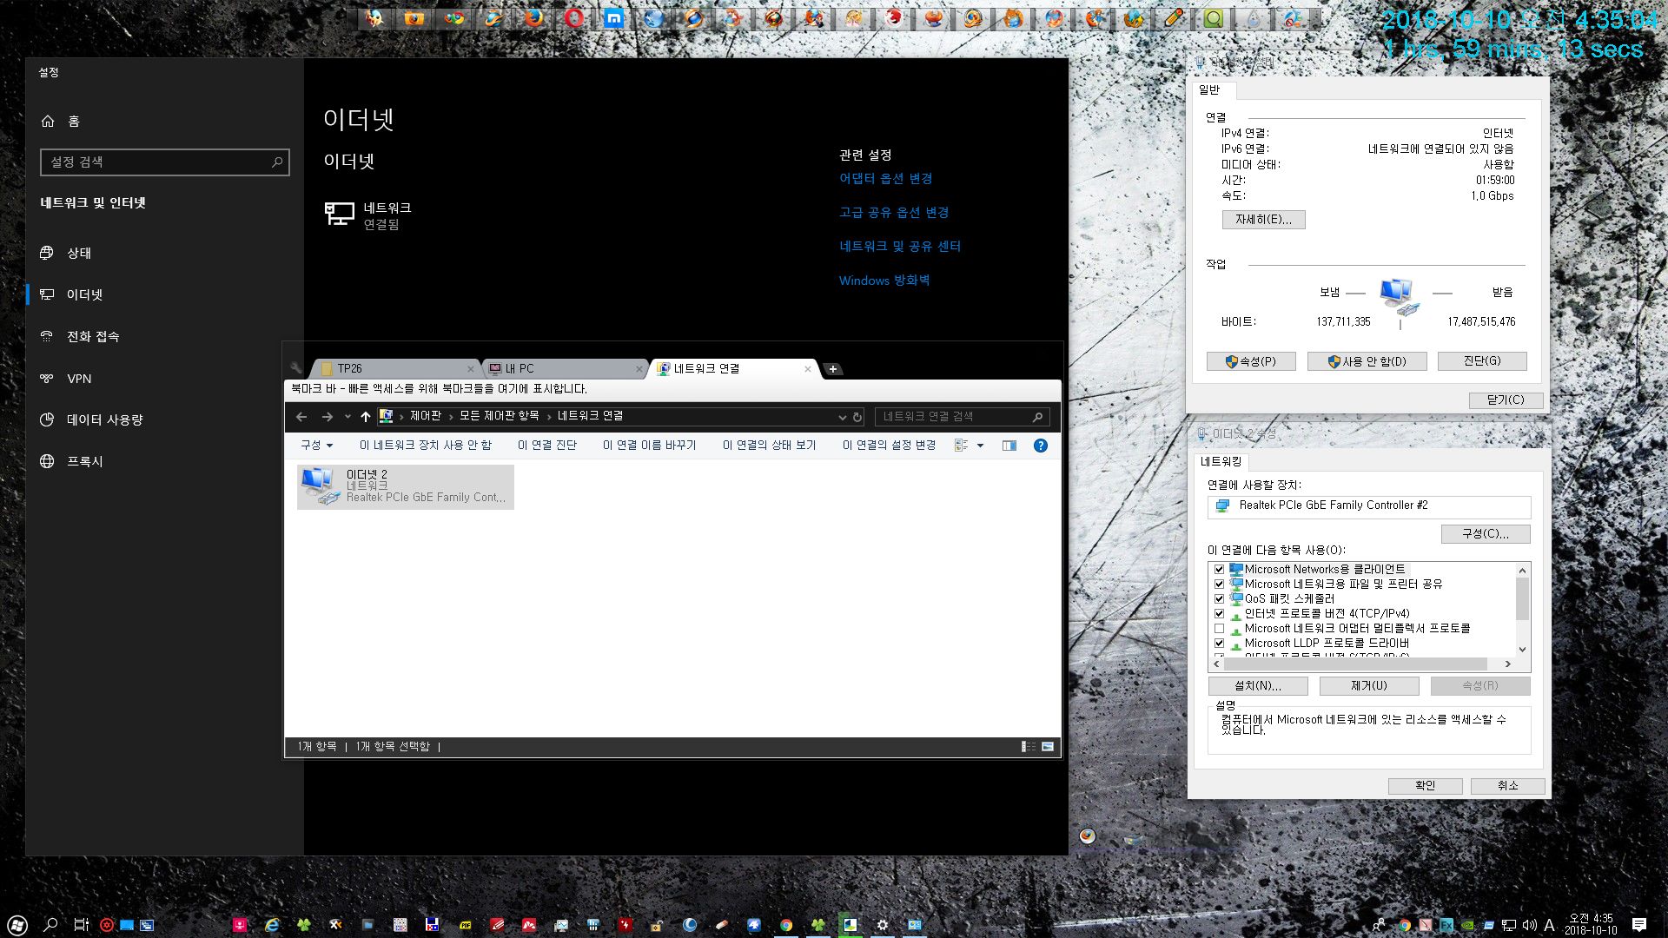Go to Settings home via house icon

[x=48, y=121]
